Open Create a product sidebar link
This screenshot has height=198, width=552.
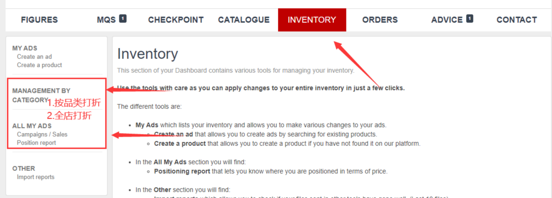(x=39, y=65)
